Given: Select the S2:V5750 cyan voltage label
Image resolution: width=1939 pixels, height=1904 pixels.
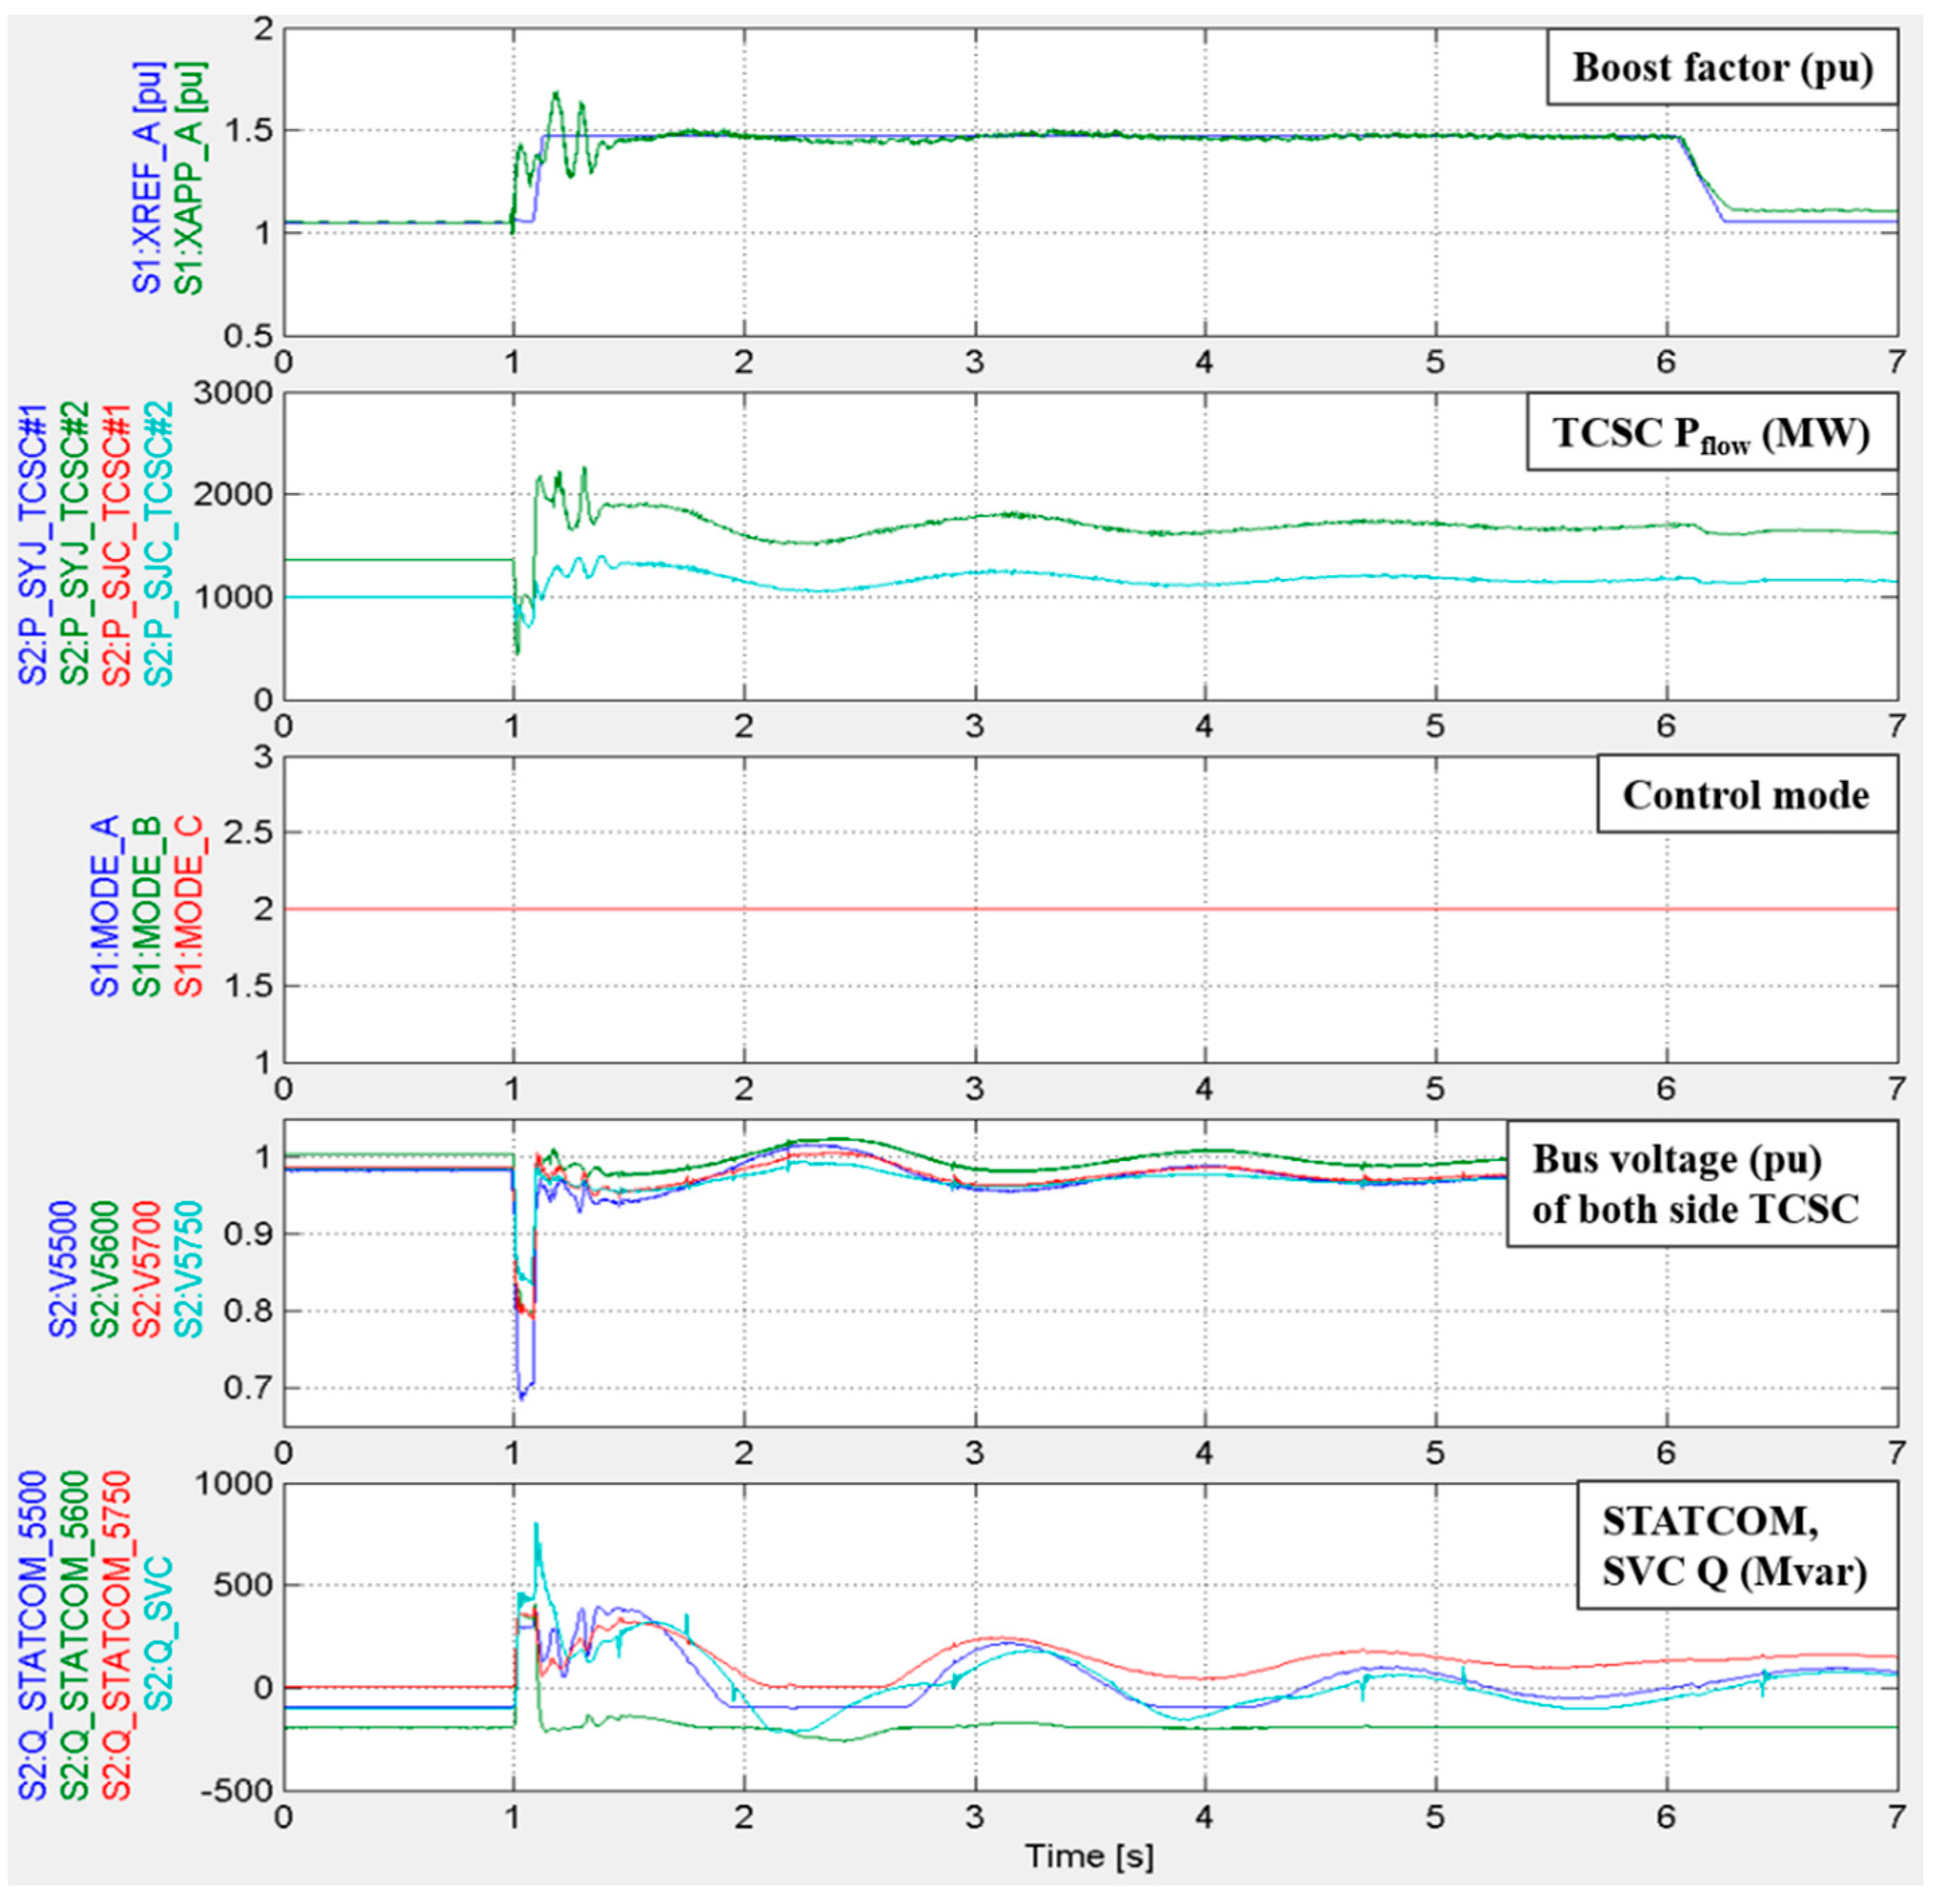Looking at the screenshot, I should click(x=189, y=1270).
